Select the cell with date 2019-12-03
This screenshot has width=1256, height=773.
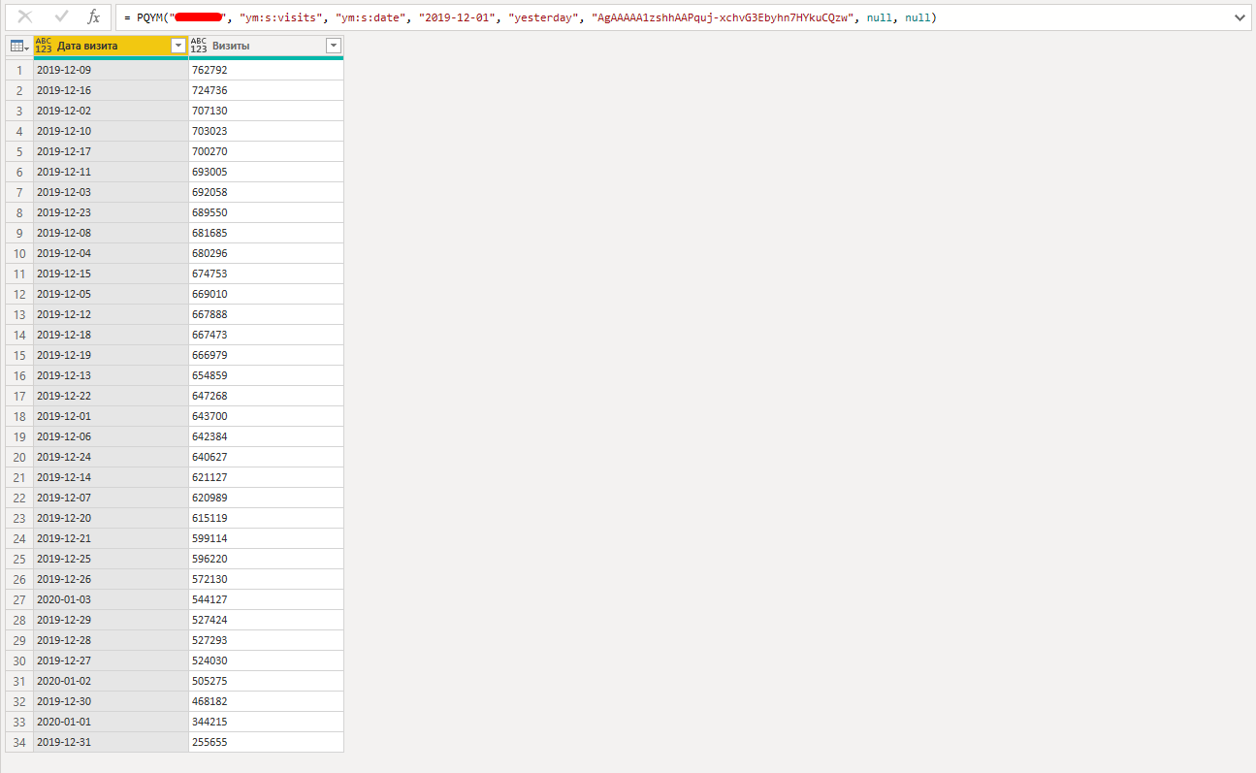[x=111, y=192]
